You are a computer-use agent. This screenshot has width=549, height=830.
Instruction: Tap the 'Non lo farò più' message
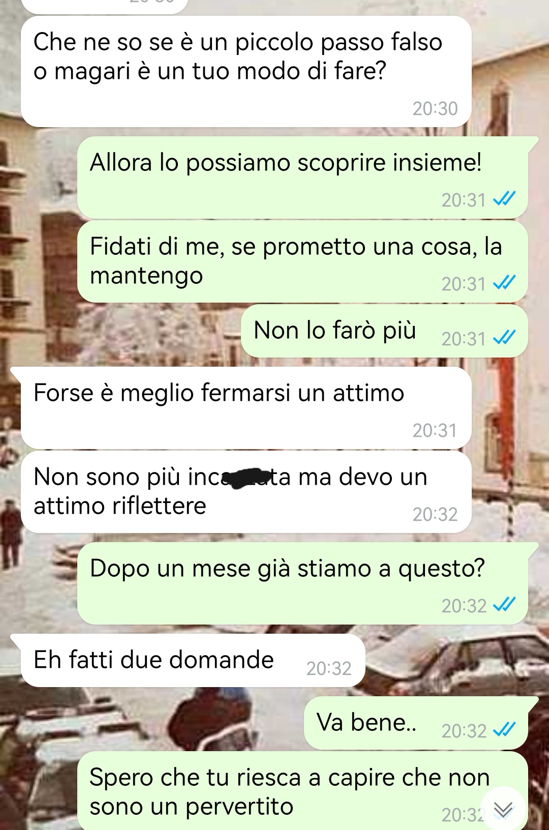384,331
